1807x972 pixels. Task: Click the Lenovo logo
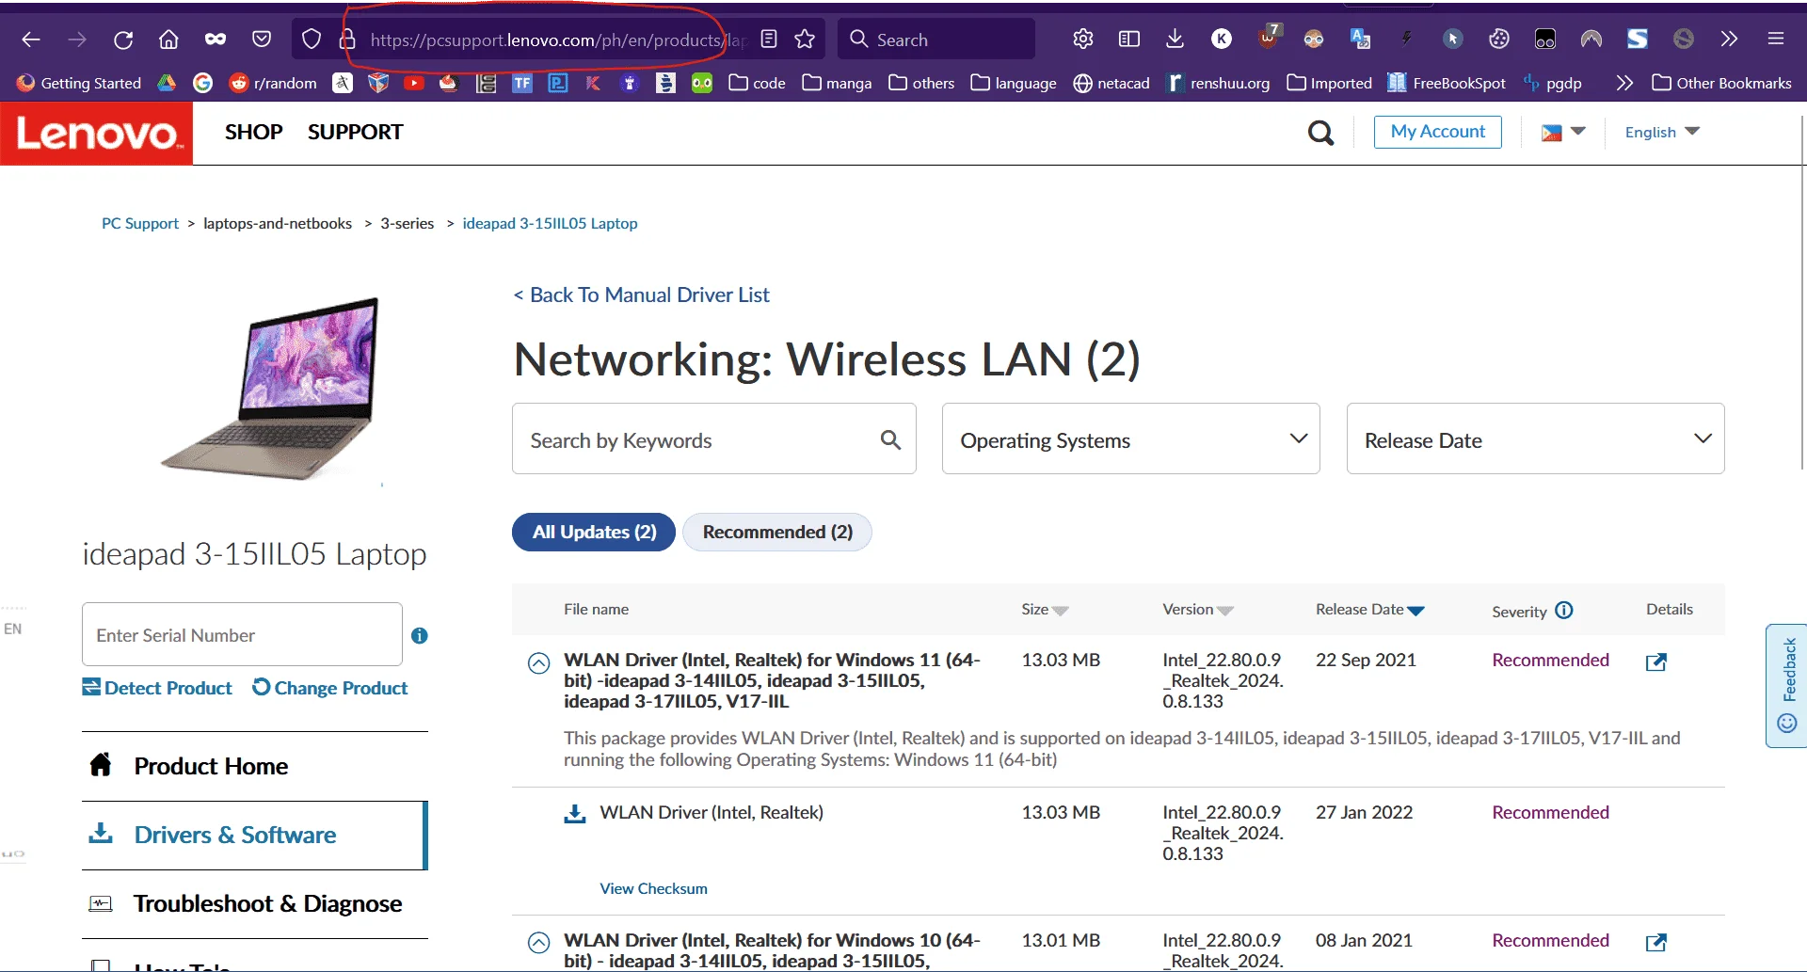[x=96, y=133]
